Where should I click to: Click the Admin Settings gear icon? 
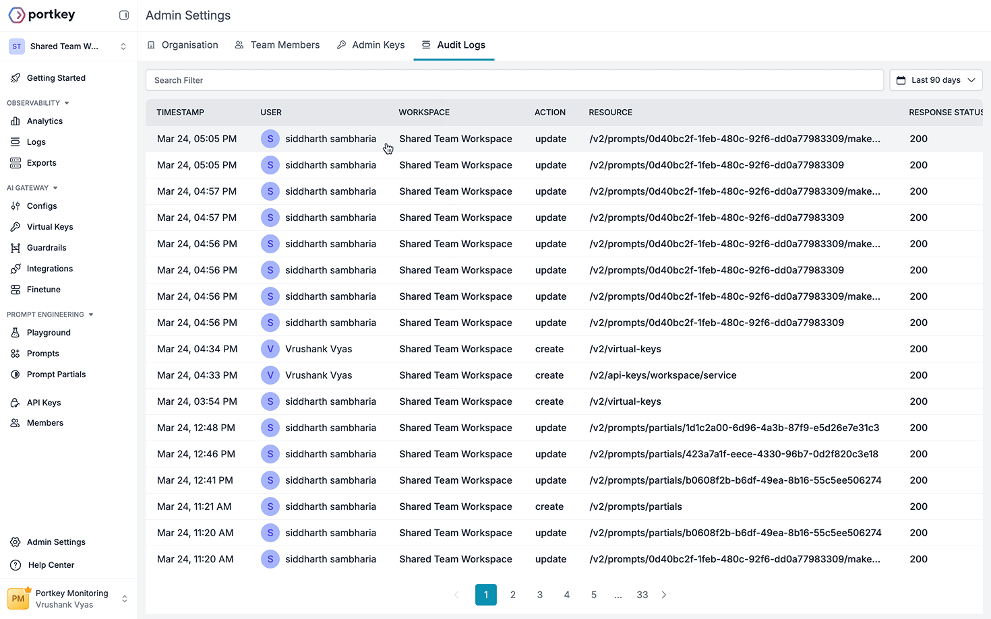click(16, 542)
